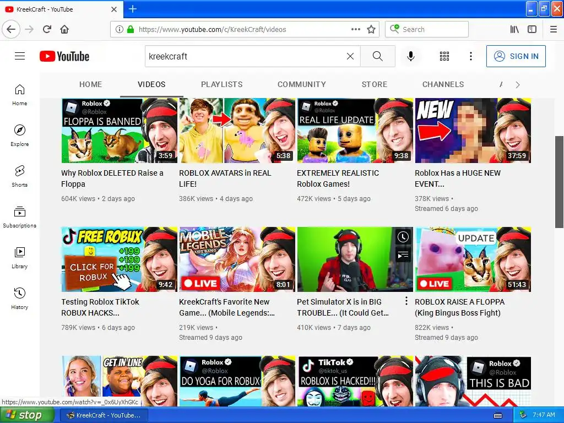This screenshot has width=564, height=423.
Task: Click the Firefox Search box
Action: point(427,29)
